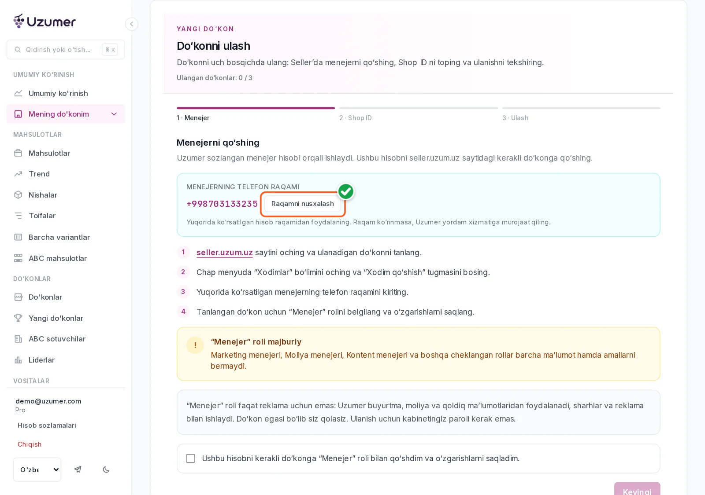Select the Menejer step tab
The height and width of the screenshot is (495, 705).
pyautogui.click(x=256, y=114)
